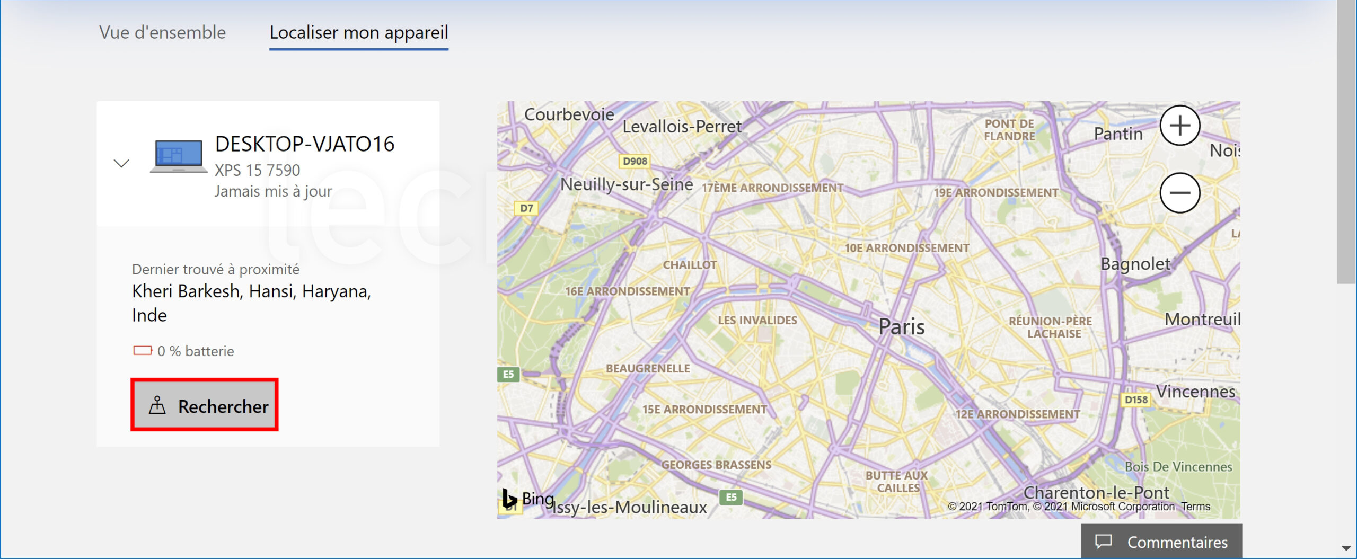Click the Bois De Vincennes label
Screen dimensions: 1357x559
tap(1178, 467)
